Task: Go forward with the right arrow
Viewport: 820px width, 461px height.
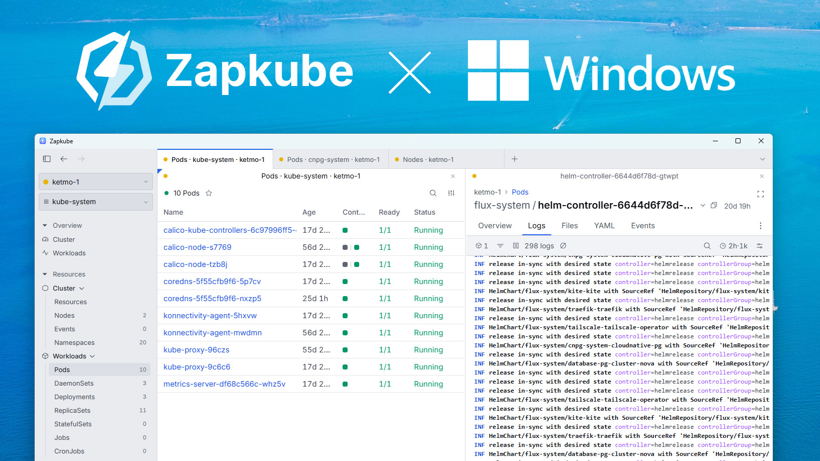Action: [x=81, y=159]
